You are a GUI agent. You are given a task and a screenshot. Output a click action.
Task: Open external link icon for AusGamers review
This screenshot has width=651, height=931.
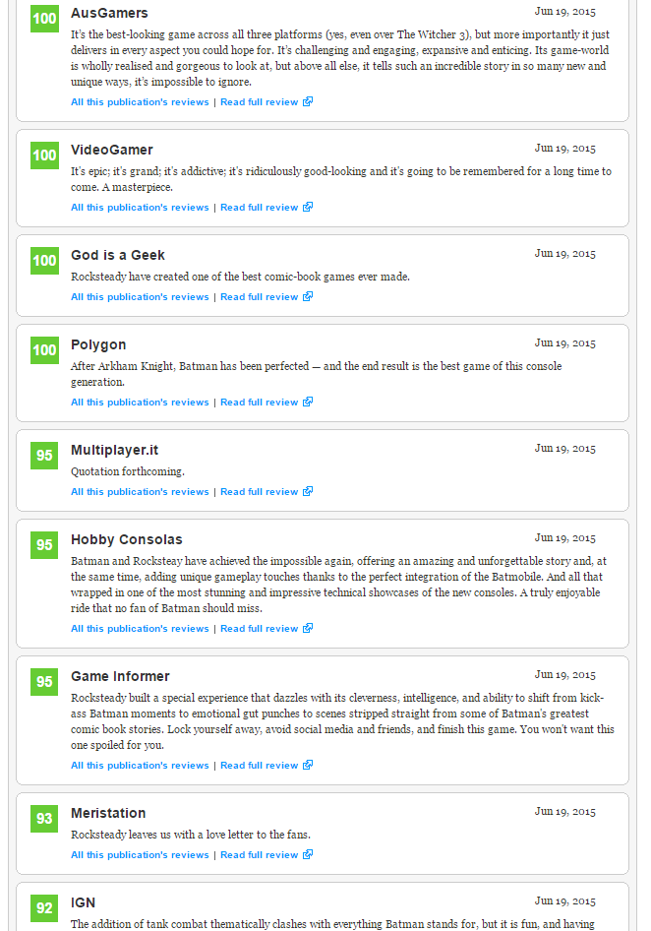click(308, 102)
